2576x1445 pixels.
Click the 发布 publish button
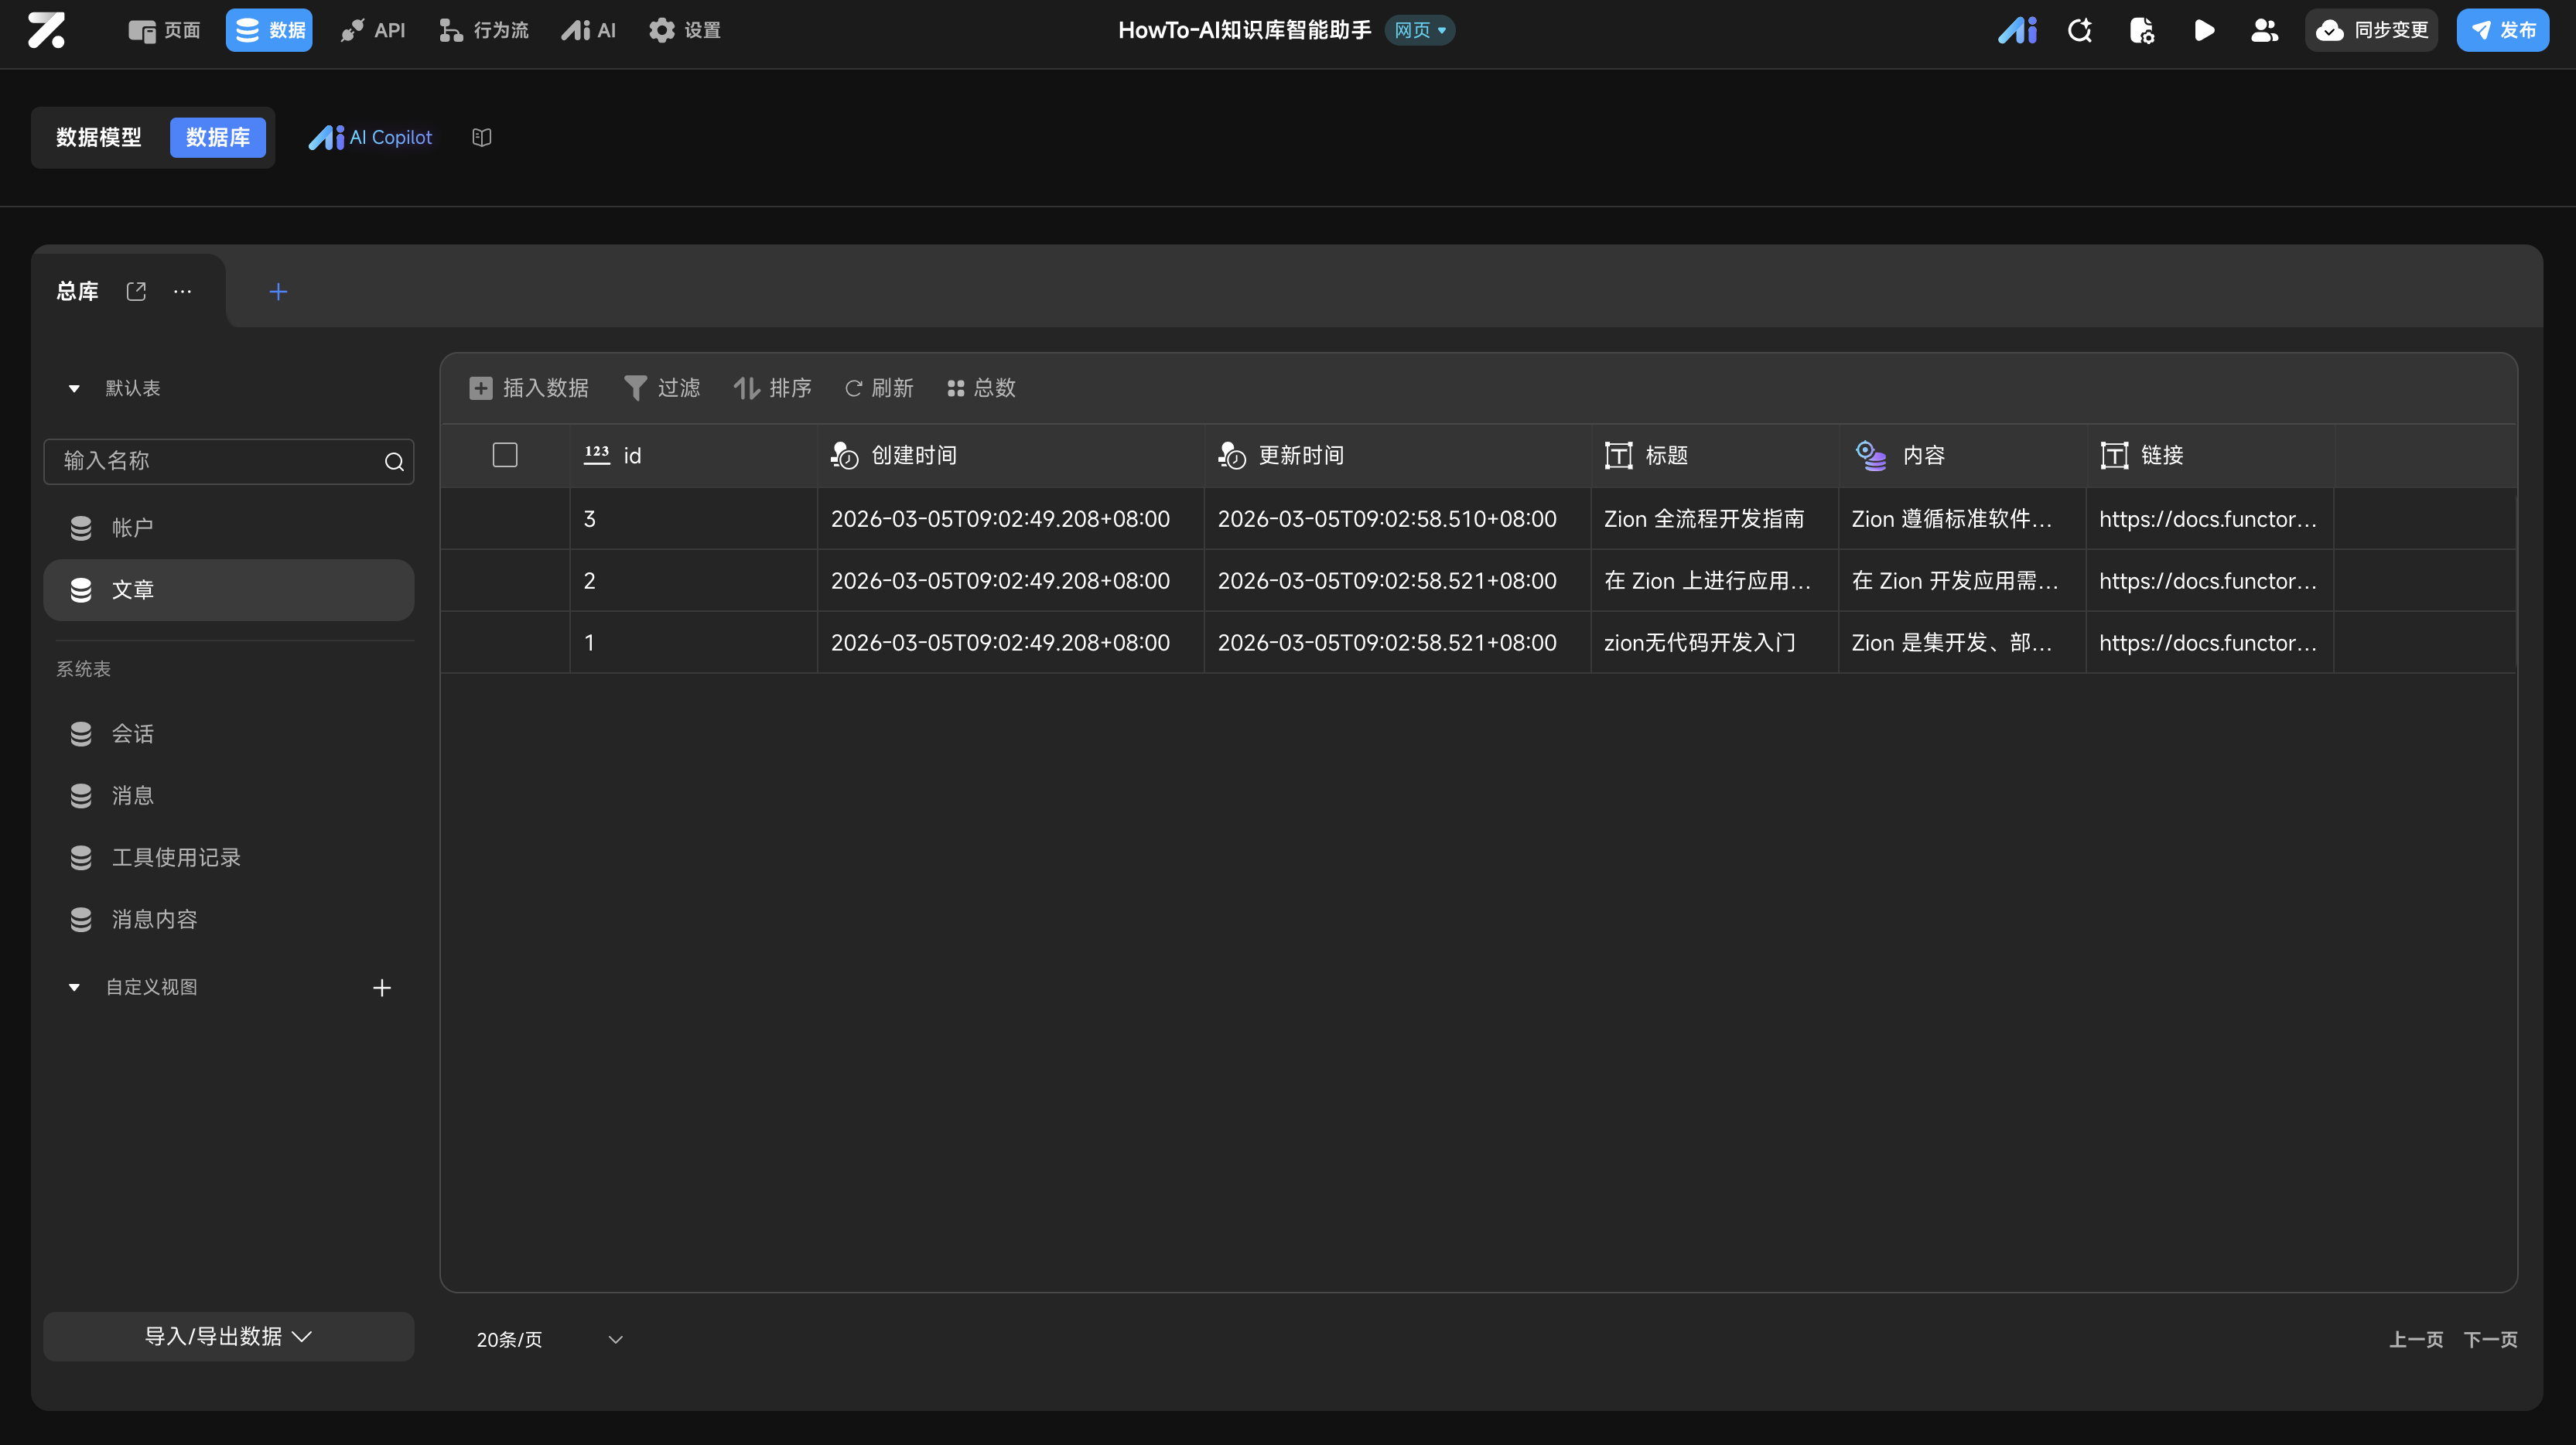[2502, 30]
